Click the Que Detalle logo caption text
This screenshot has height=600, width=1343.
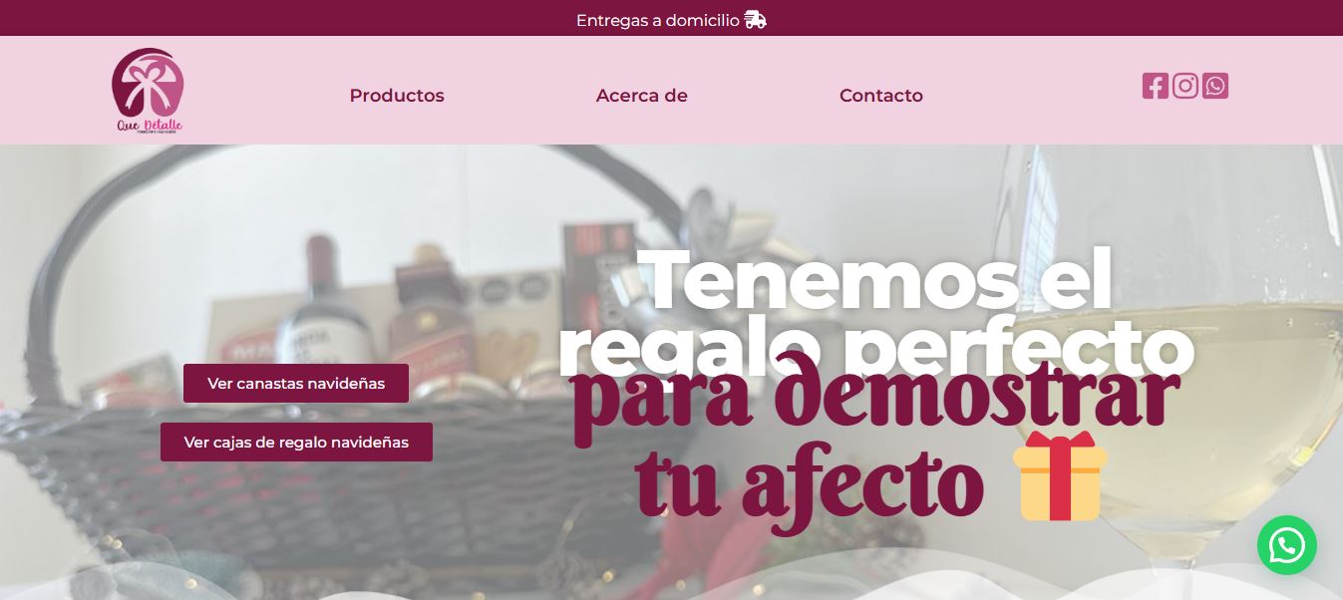pos(150,126)
